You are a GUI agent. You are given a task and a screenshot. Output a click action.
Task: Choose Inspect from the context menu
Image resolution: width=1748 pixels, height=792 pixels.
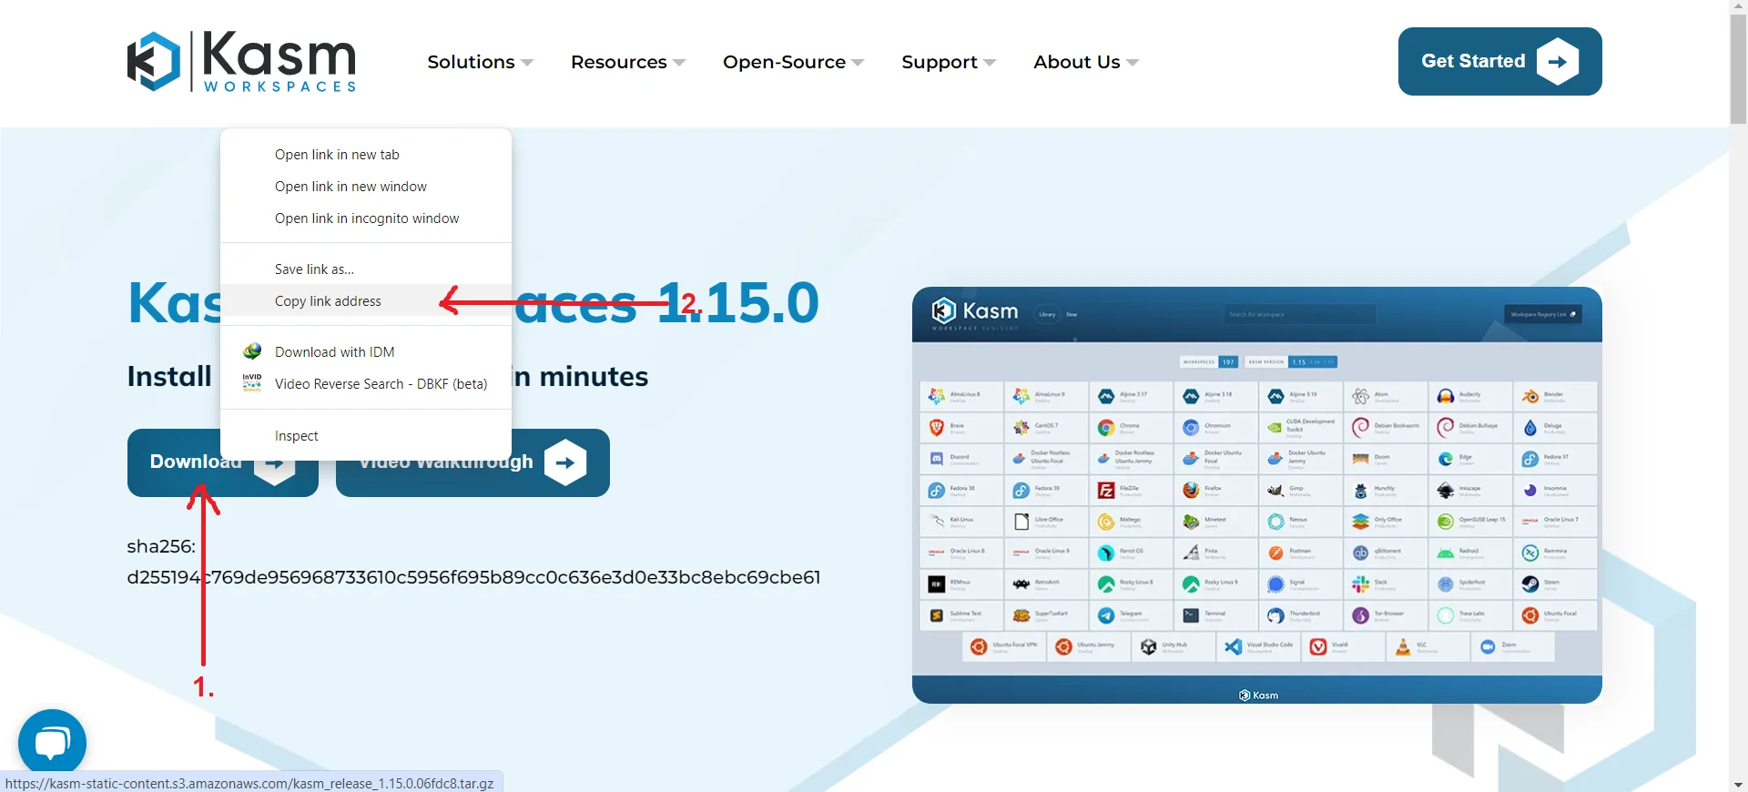click(366, 436)
